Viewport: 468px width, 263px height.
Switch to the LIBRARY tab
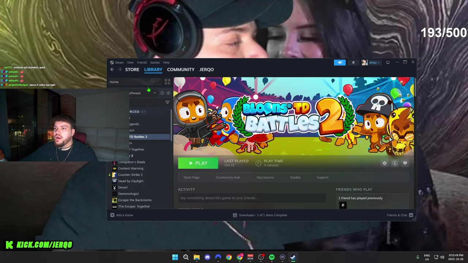point(153,69)
